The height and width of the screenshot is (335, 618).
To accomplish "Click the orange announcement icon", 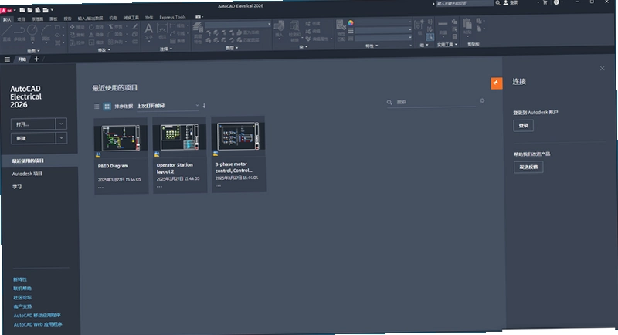I will pyautogui.click(x=496, y=83).
